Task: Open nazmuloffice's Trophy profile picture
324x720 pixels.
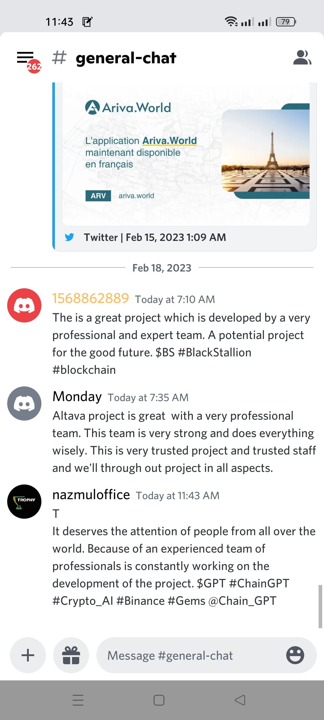Action: pyautogui.click(x=24, y=502)
